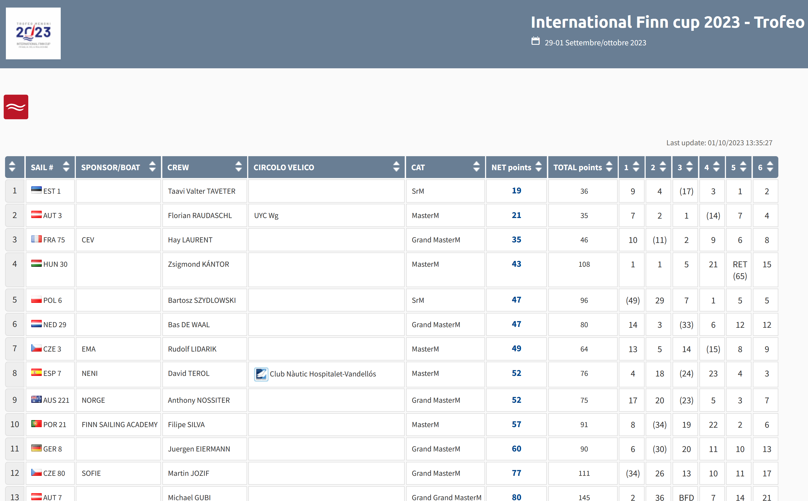
Task: Sort by race 3 column
Action: coord(690,167)
